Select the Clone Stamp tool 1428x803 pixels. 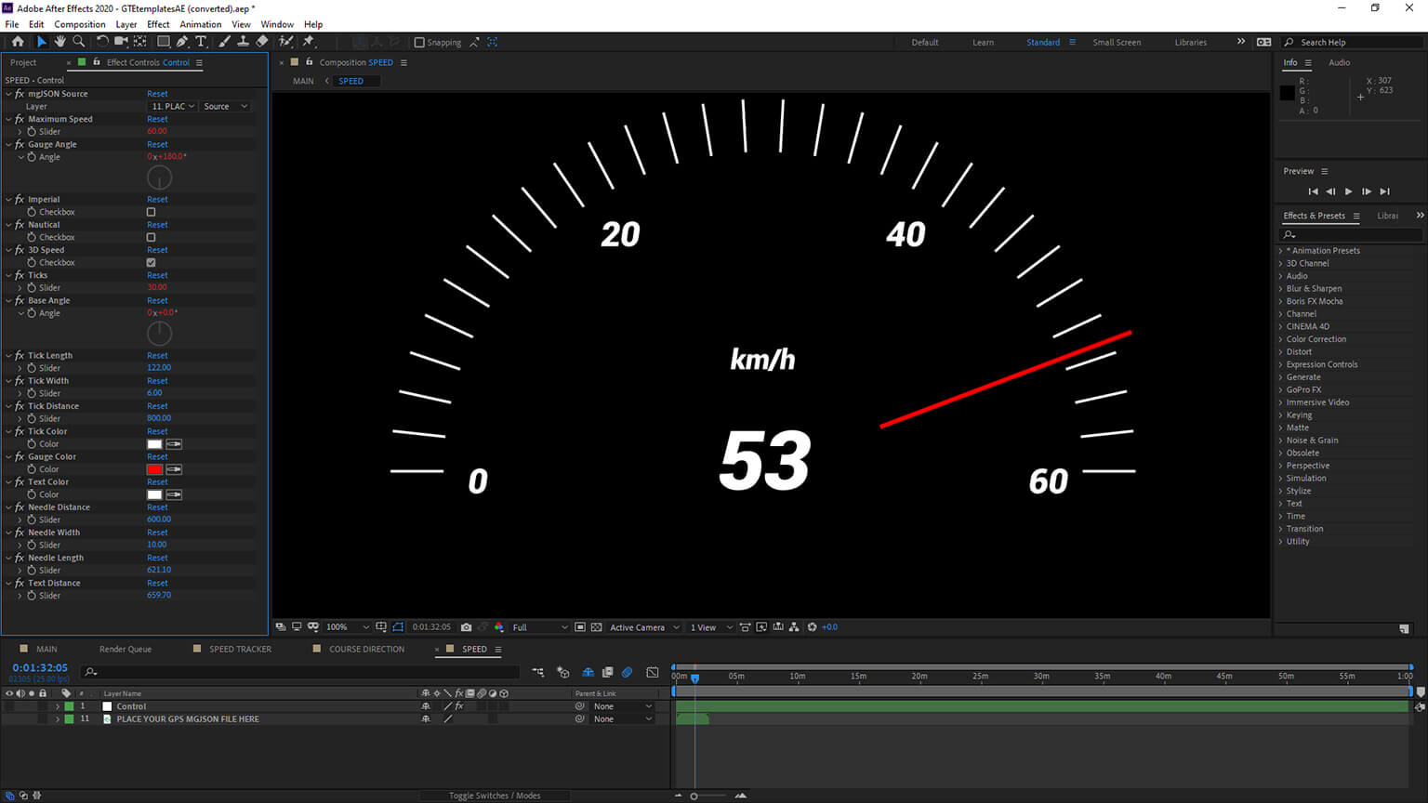pyautogui.click(x=243, y=42)
